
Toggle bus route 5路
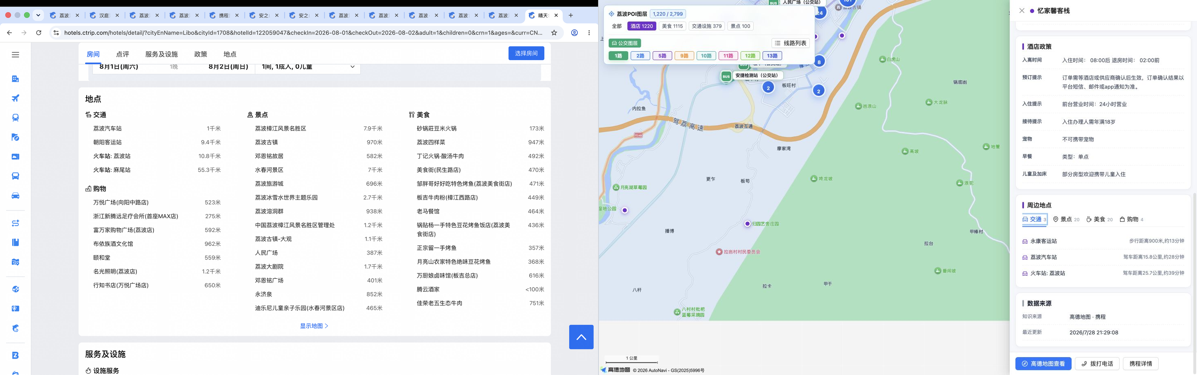[662, 56]
